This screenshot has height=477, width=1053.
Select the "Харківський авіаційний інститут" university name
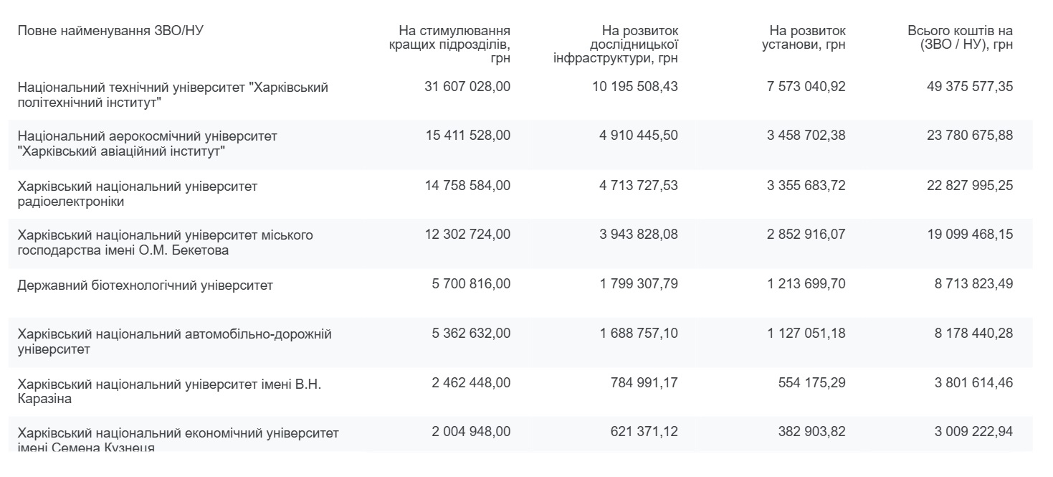click(147, 143)
